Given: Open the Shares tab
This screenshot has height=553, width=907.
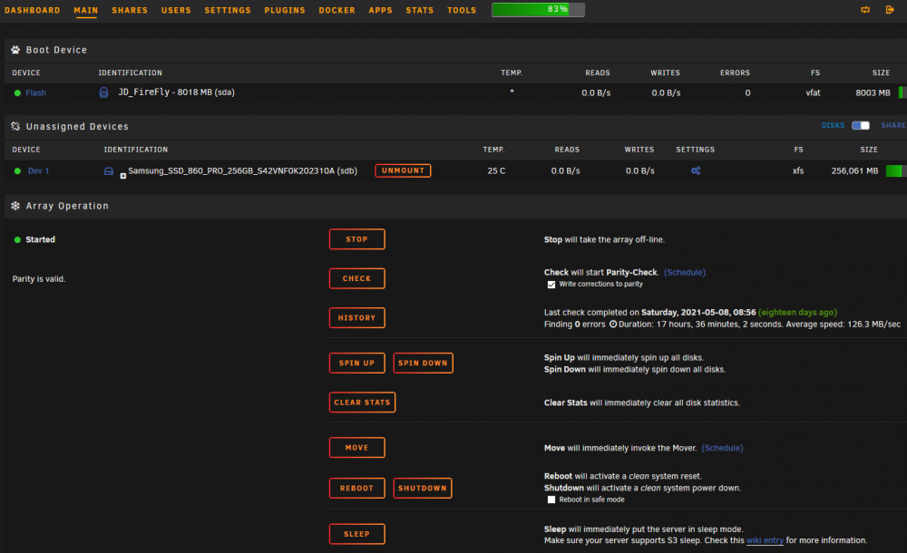Looking at the screenshot, I should [x=130, y=10].
